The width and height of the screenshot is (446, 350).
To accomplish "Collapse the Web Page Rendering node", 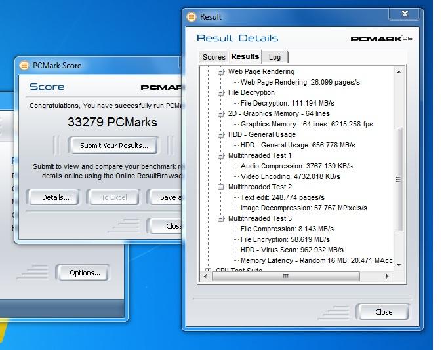I will (220, 71).
